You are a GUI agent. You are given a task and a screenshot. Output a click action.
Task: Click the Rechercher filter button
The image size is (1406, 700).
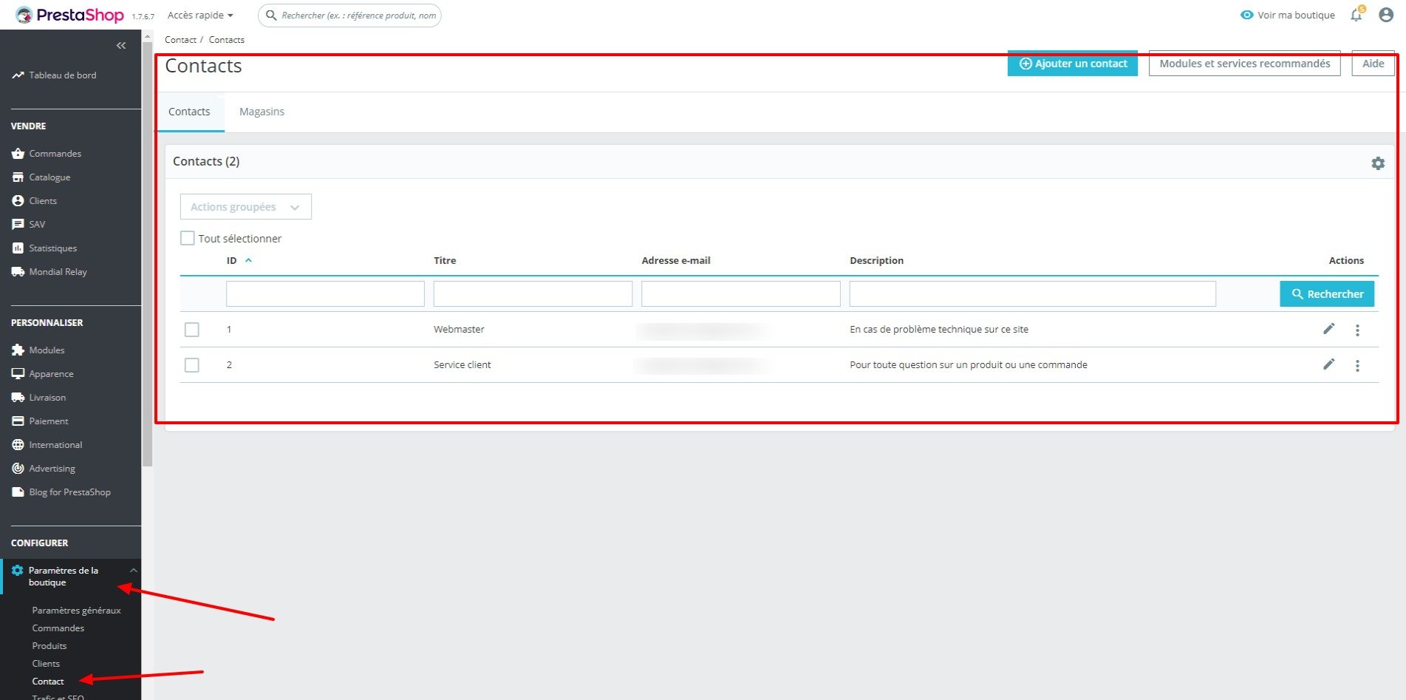pos(1327,294)
